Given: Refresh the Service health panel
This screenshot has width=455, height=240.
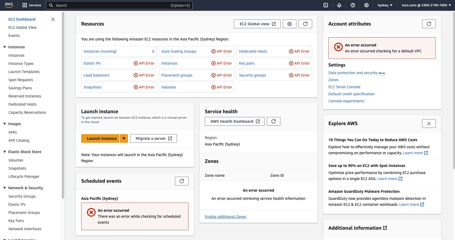Looking at the screenshot, I should point(274,121).
